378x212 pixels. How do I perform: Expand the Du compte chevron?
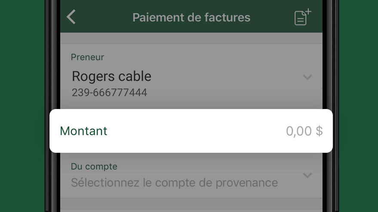(x=307, y=175)
